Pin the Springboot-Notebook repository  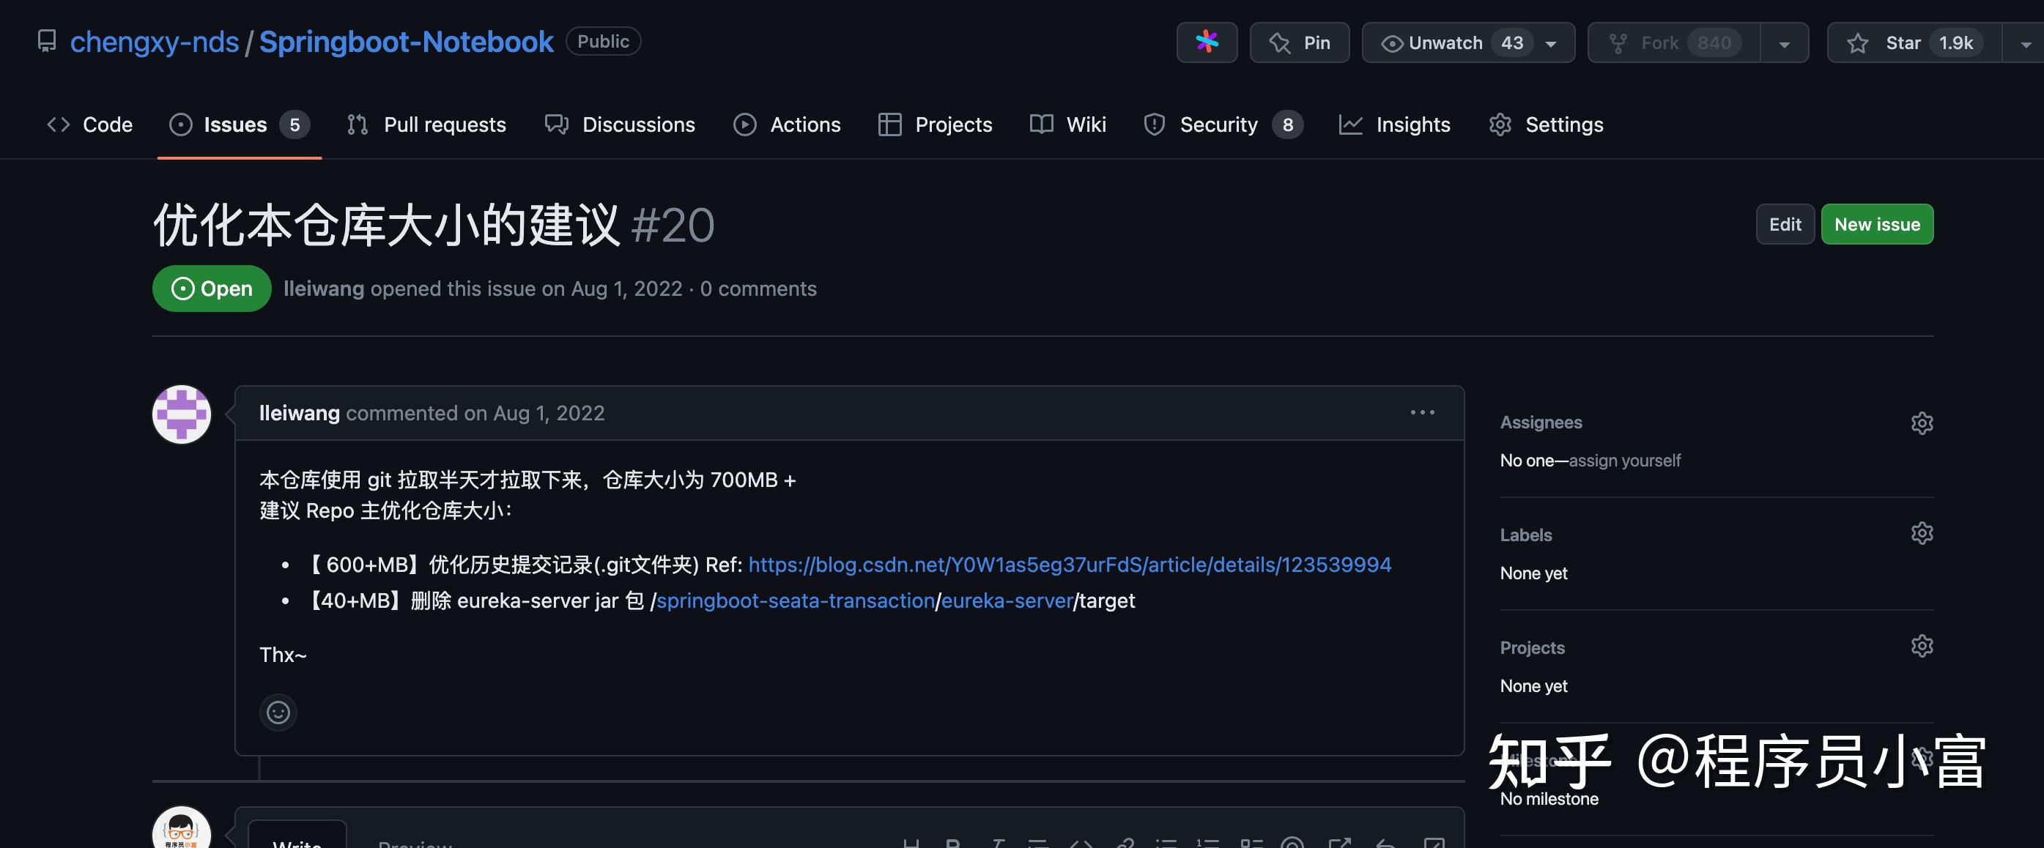1299,42
